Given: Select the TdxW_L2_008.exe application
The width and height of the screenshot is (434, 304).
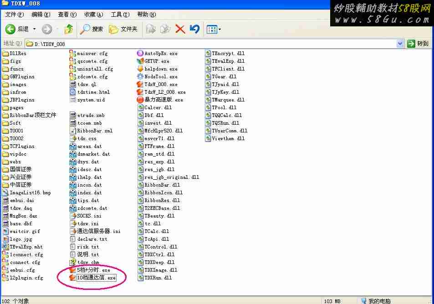Looking at the screenshot, I should click(x=162, y=92).
